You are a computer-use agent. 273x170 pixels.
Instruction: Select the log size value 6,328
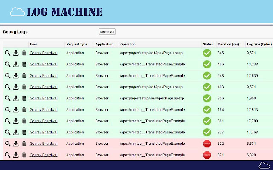251,155
